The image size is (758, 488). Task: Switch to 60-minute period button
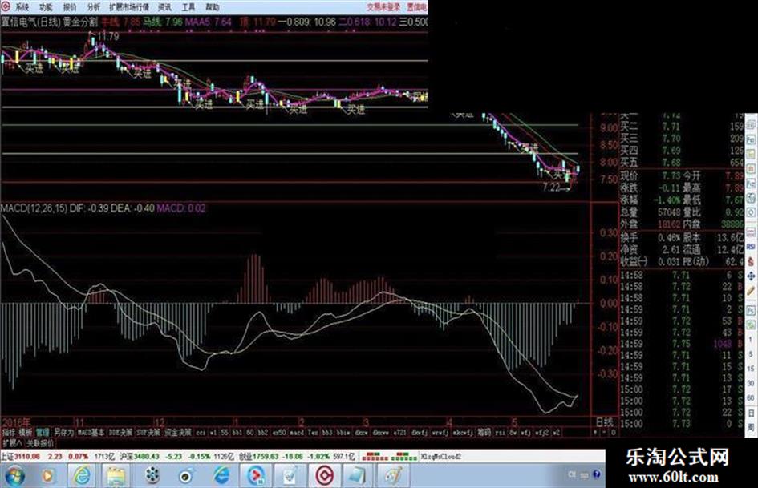click(752, 397)
